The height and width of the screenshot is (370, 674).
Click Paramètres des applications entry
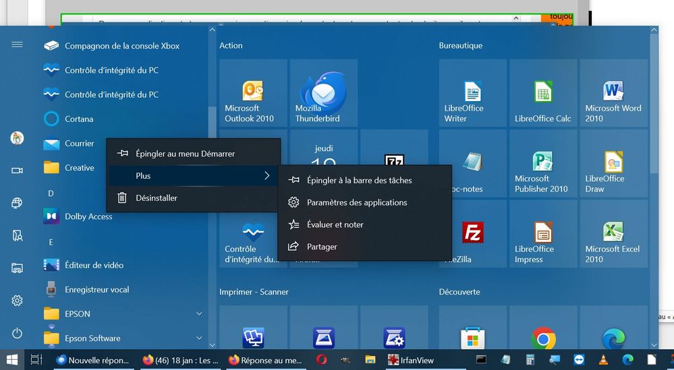pos(356,202)
